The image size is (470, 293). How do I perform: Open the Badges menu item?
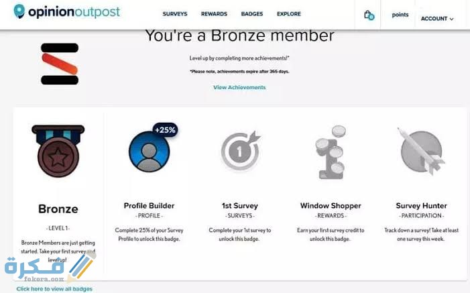point(252,13)
